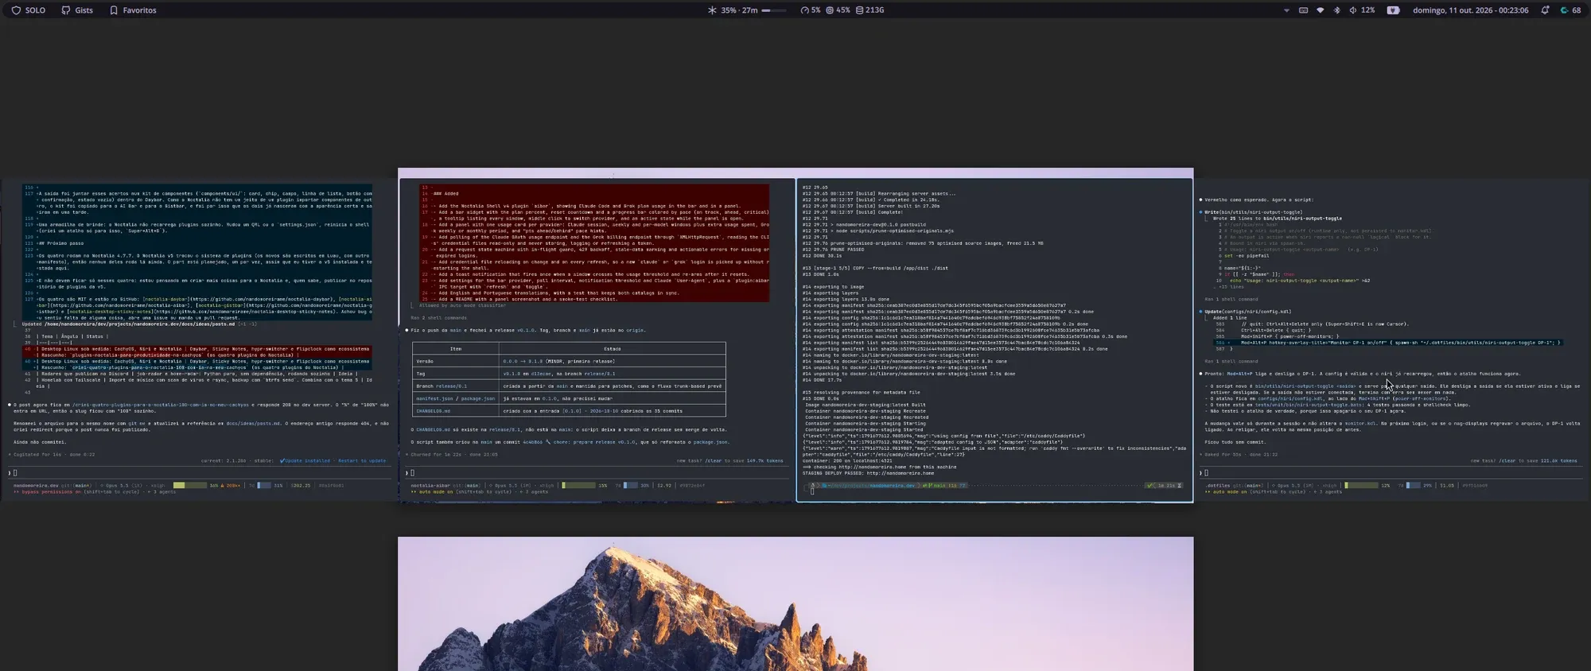Click the prompt input line in nandomoreira.dev terminal
1591x671 pixels.
pyautogui.click(x=199, y=472)
